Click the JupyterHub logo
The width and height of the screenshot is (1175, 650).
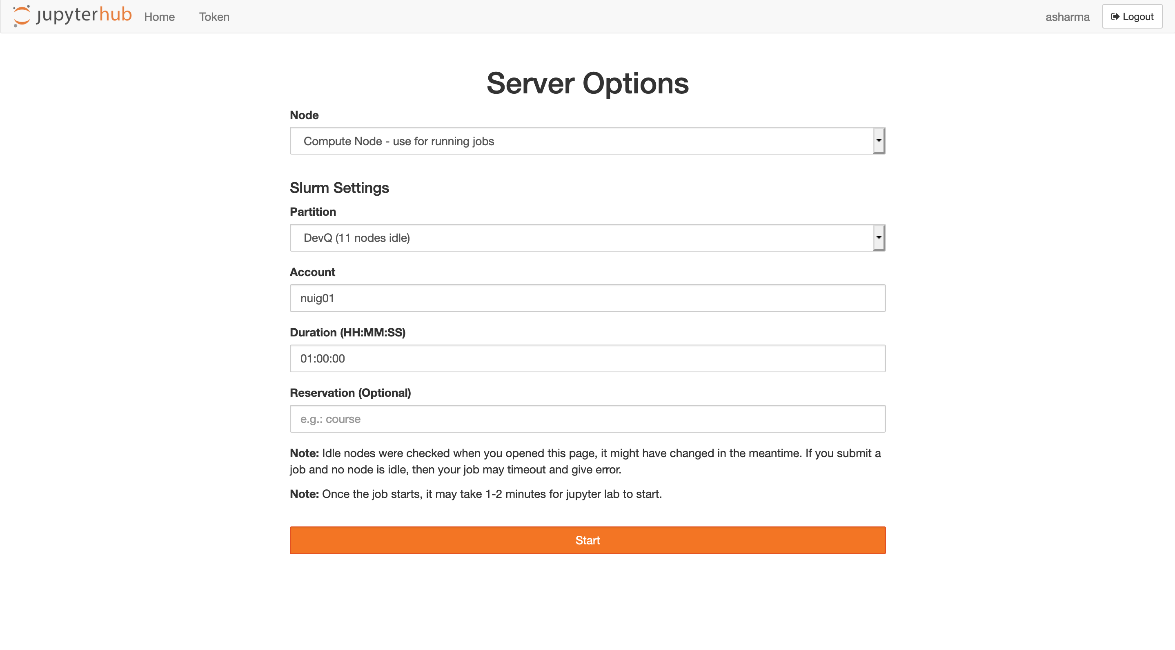click(72, 16)
